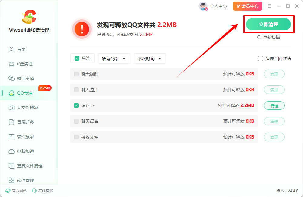Click the 聊天视频 row label
The image size is (303, 197).
click(90, 74)
